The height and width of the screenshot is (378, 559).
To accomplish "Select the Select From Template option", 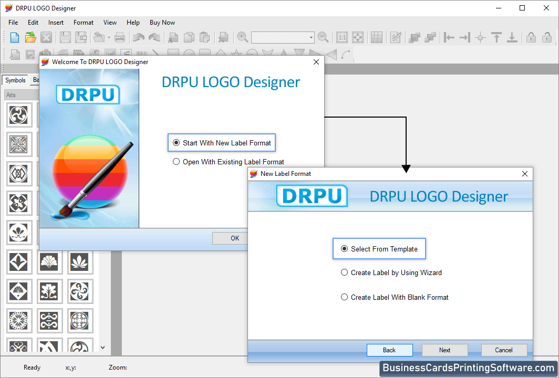I will pyautogui.click(x=344, y=249).
